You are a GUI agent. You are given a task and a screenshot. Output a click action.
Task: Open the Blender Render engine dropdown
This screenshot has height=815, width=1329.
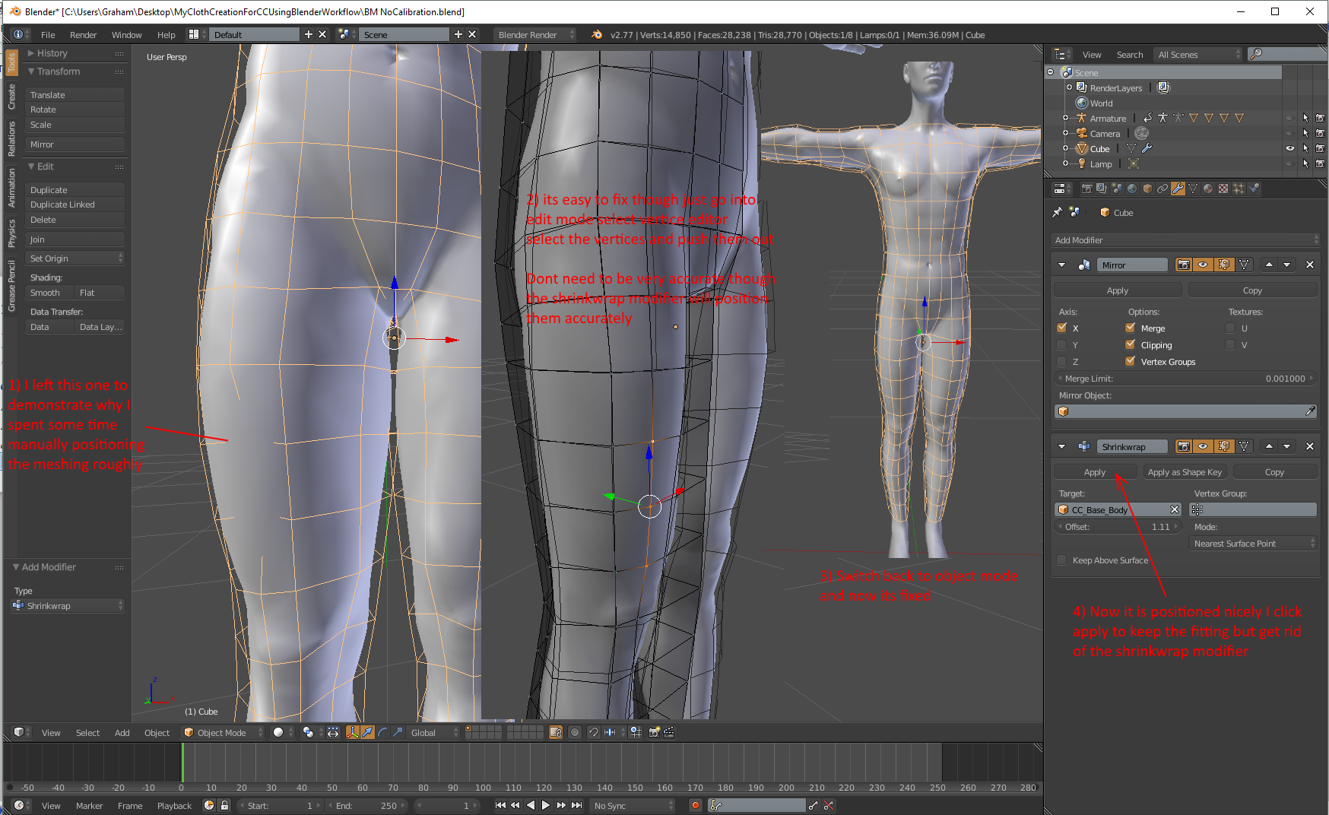(x=535, y=34)
